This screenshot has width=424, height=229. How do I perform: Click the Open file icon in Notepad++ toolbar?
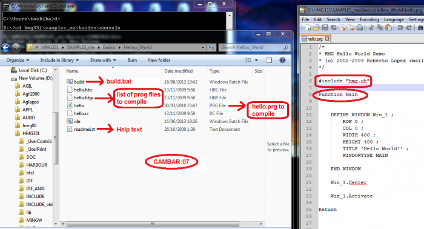[x=316, y=28]
